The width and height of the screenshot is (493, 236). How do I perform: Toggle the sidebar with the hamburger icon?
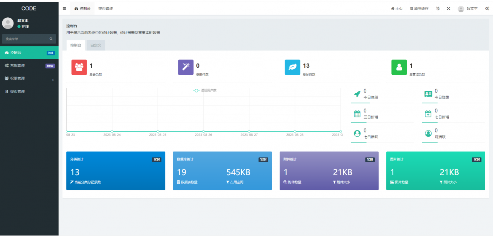[64, 8]
